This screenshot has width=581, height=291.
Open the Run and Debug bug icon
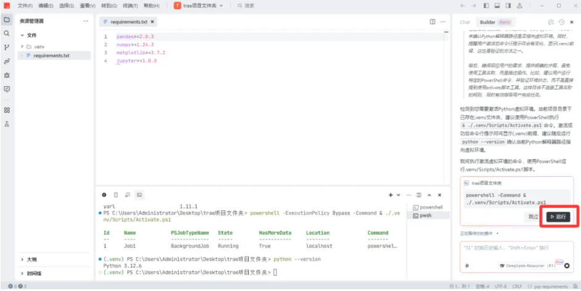pos(7,75)
